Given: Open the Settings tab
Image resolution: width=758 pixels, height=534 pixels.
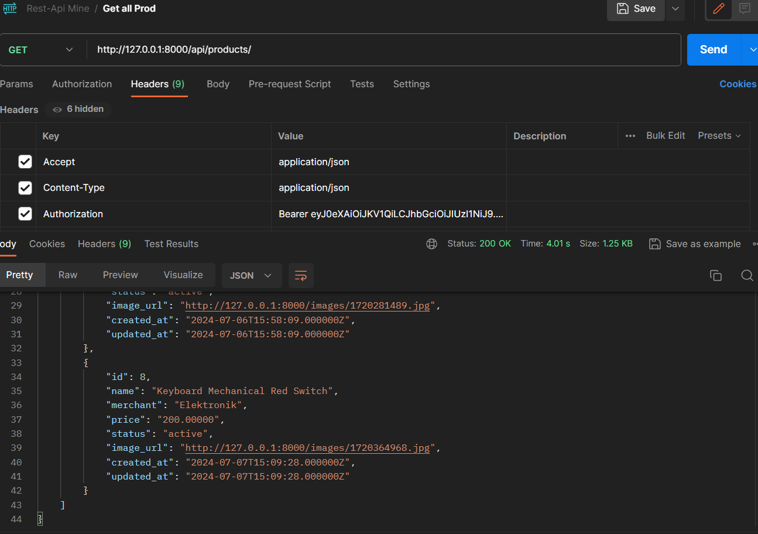Looking at the screenshot, I should (411, 84).
